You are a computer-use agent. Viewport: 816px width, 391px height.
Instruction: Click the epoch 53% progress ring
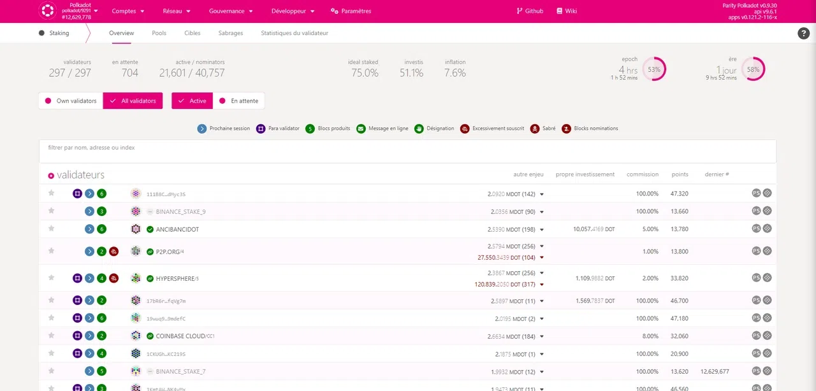(x=654, y=69)
